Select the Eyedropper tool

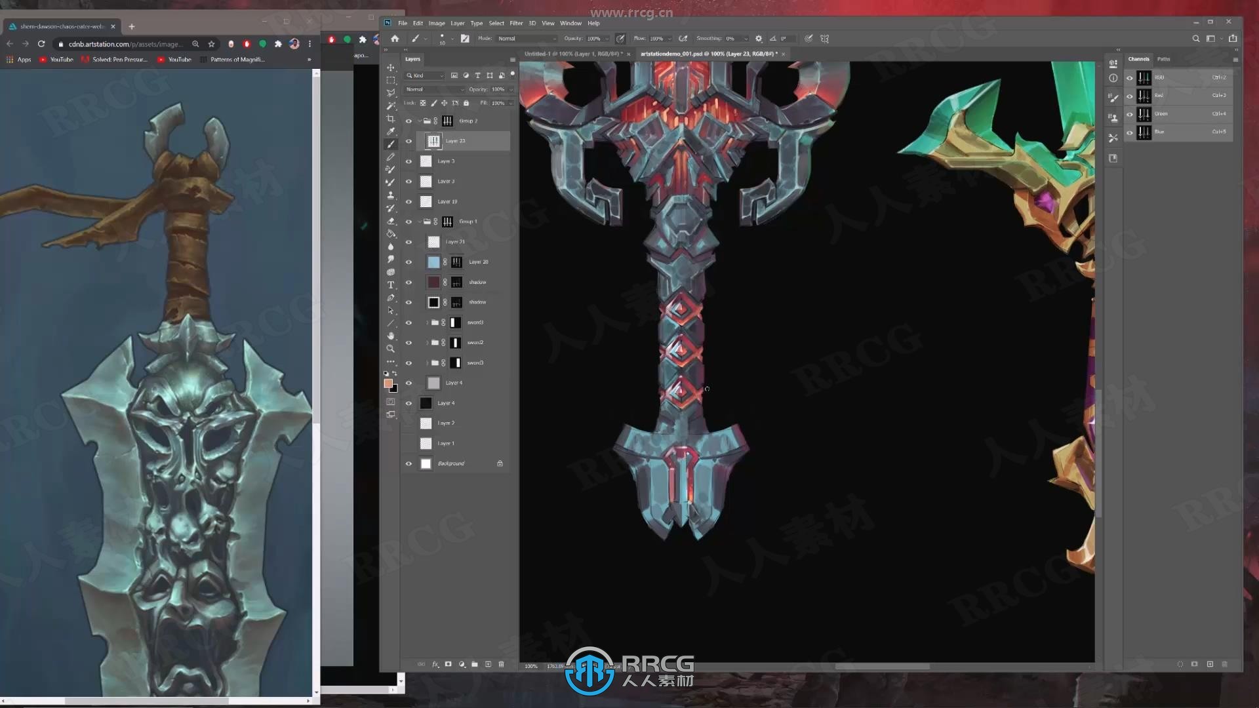(x=391, y=131)
